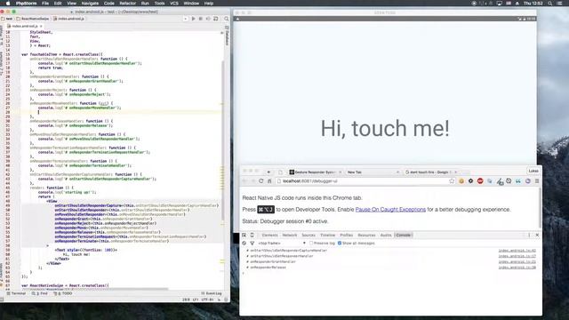Bookmark page with the star icon
This screenshot has height=320, width=569.
[452, 181]
